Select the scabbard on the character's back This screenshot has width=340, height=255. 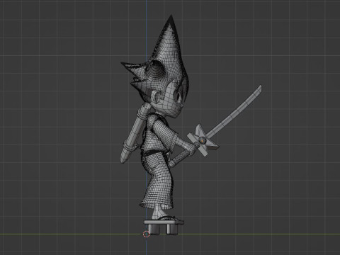pyautogui.click(x=135, y=134)
